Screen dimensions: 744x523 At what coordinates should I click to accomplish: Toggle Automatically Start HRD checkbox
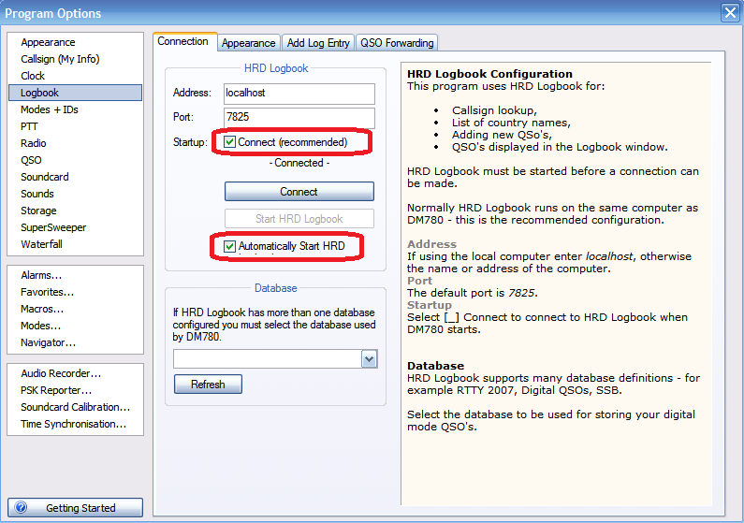[230, 246]
